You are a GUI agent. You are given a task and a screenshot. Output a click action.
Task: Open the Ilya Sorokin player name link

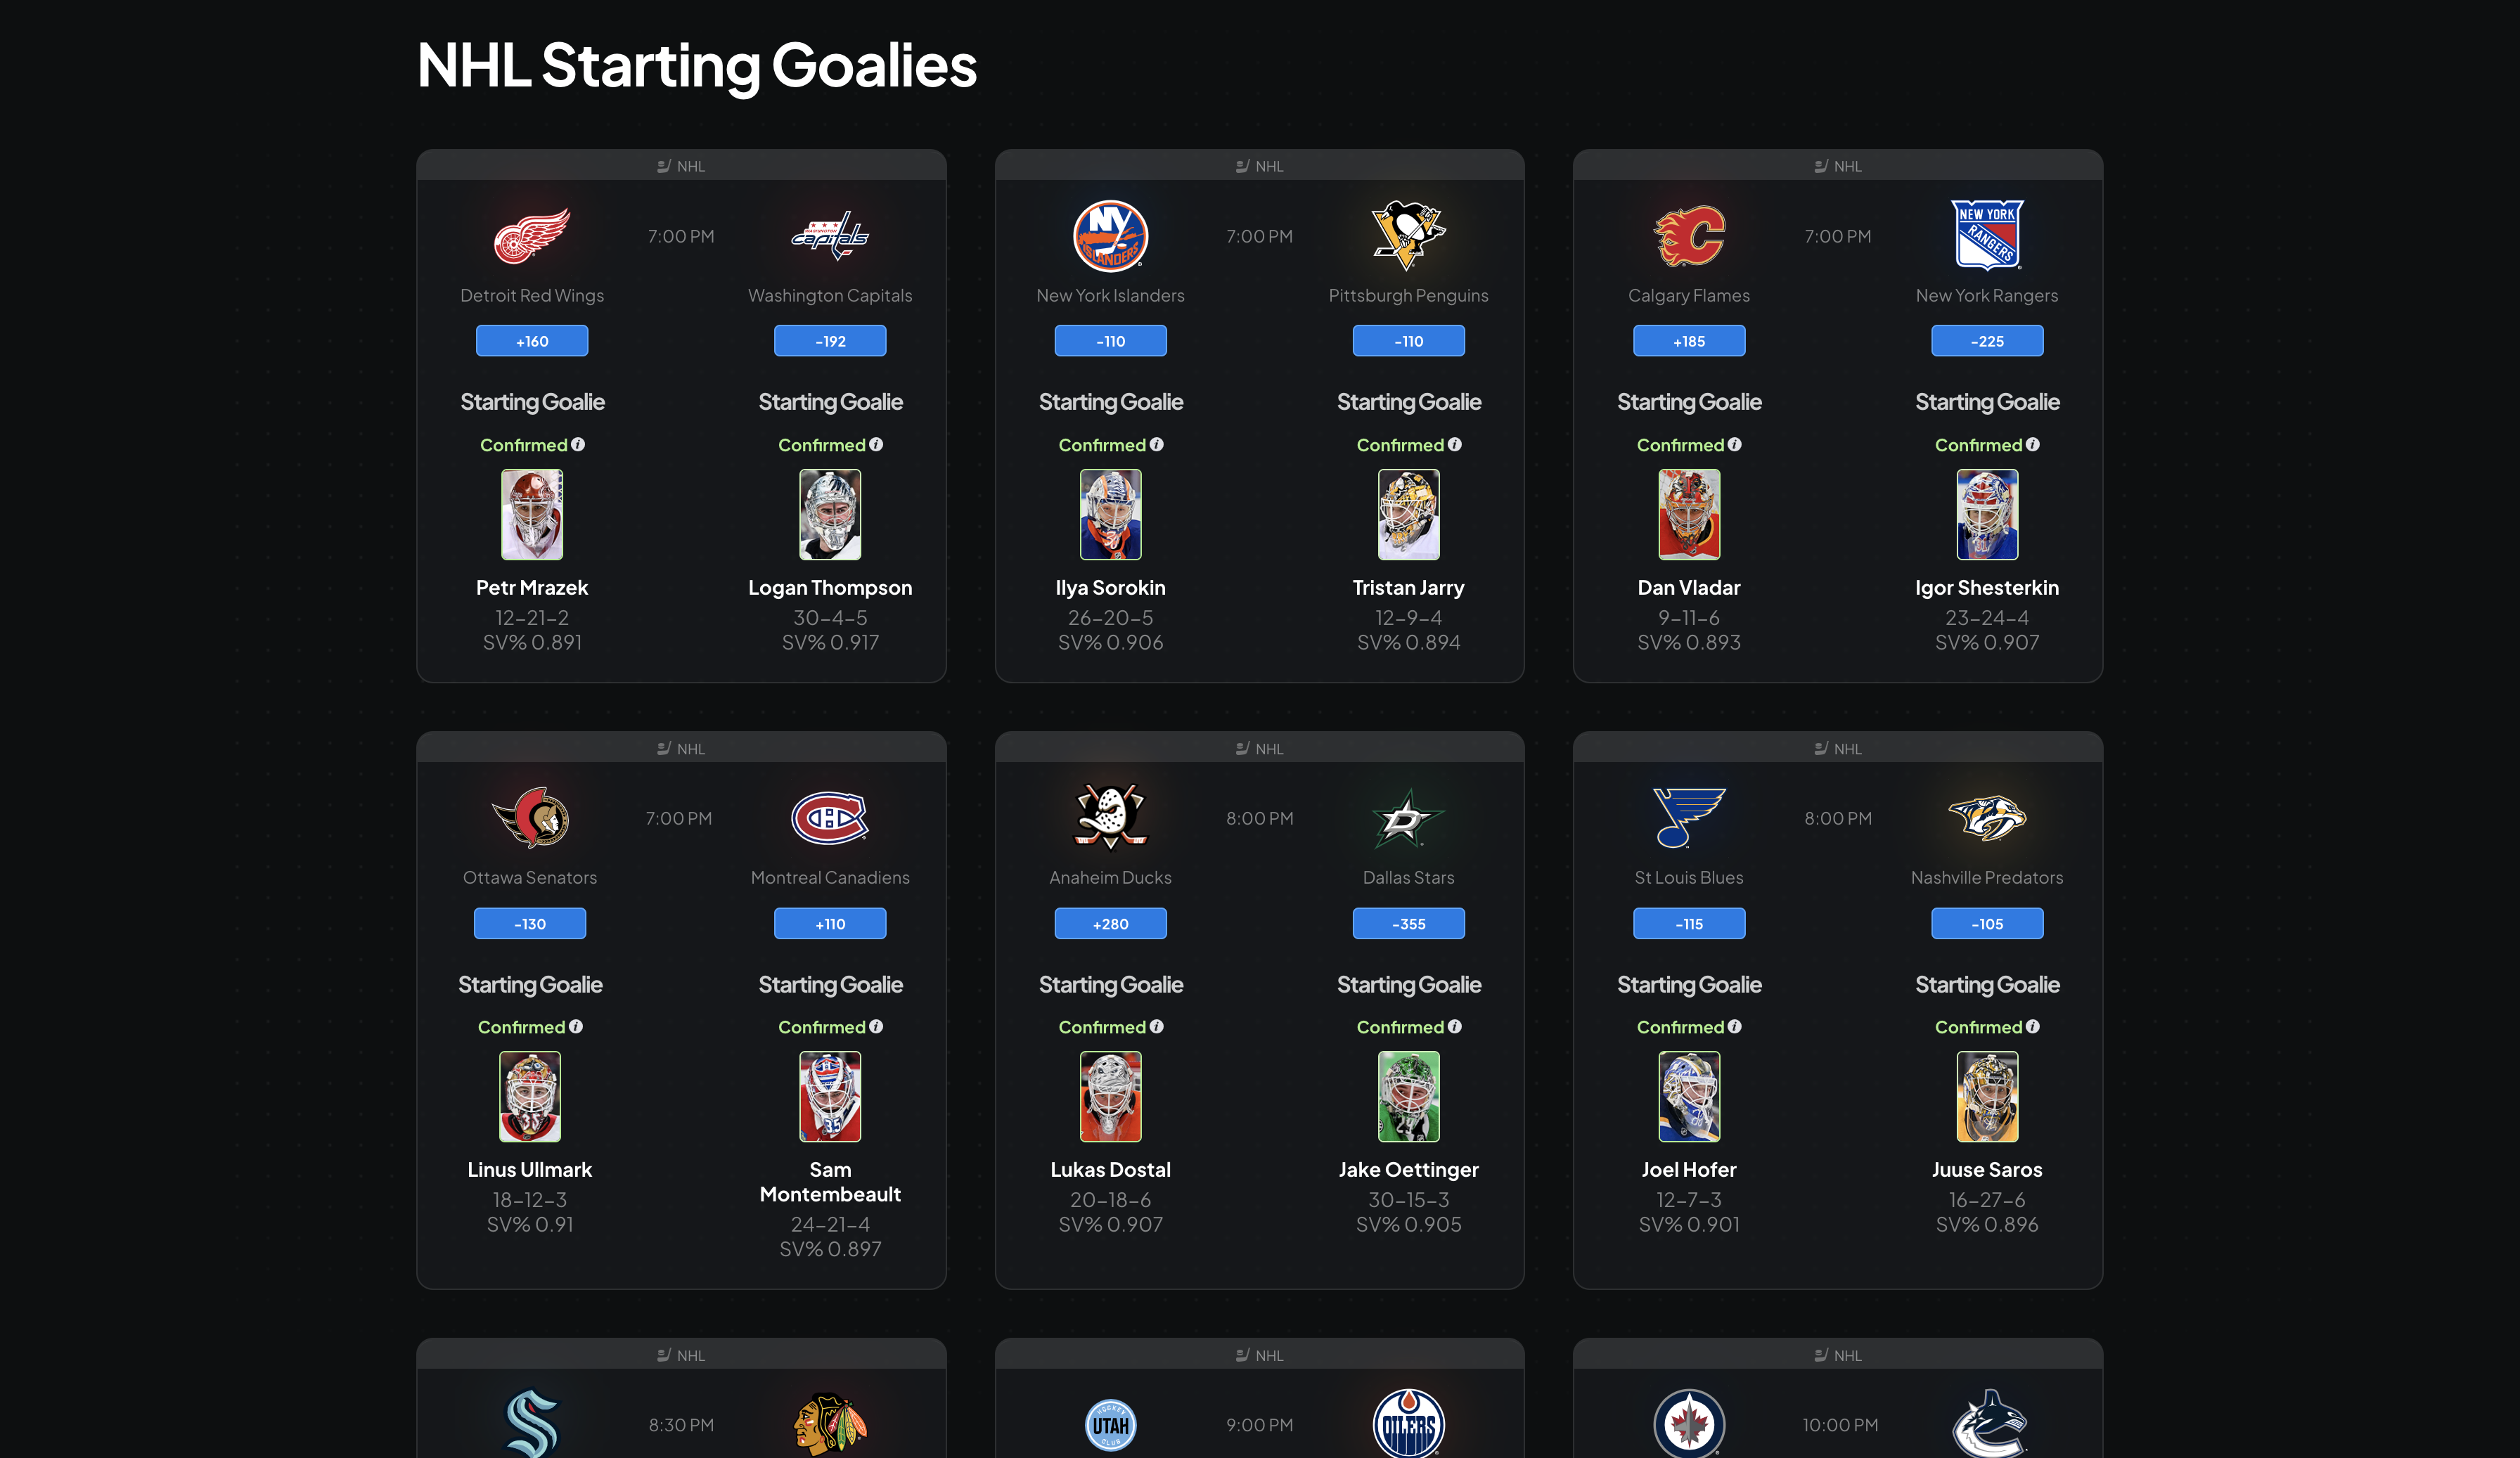[x=1110, y=588]
